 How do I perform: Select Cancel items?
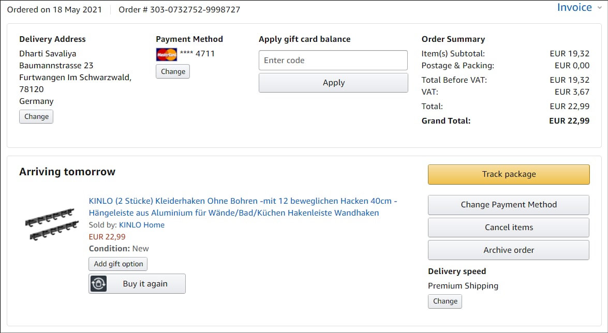[x=509, y=228]
